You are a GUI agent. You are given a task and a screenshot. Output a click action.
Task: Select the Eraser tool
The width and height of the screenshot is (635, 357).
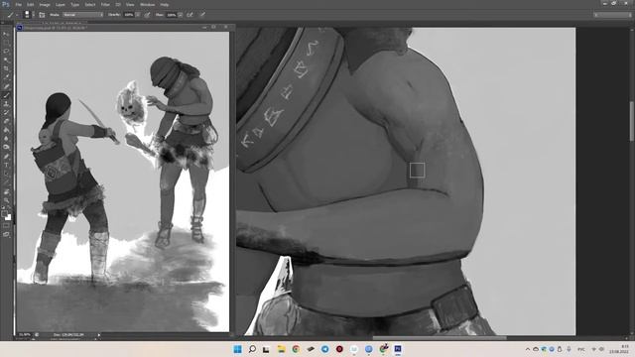click(6, 121)
